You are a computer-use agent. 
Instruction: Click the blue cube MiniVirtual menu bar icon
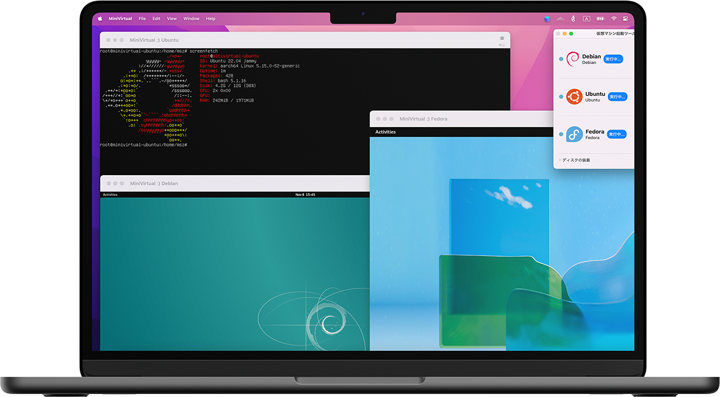click(547, 19)
